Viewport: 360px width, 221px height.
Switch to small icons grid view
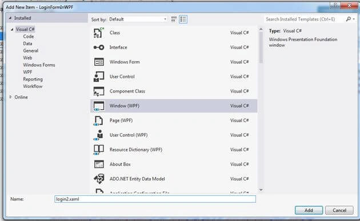(174, 19)
